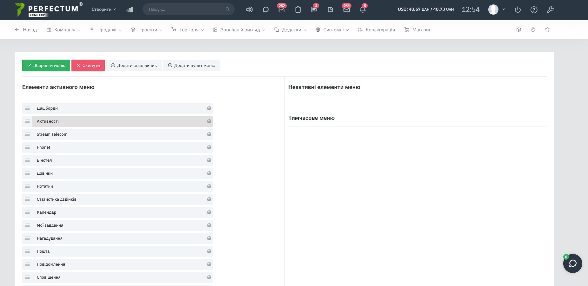The image size is (588, 286).
Task: Click the bell notifications icon
Action: pyautogui.click(x=363, y=10)
